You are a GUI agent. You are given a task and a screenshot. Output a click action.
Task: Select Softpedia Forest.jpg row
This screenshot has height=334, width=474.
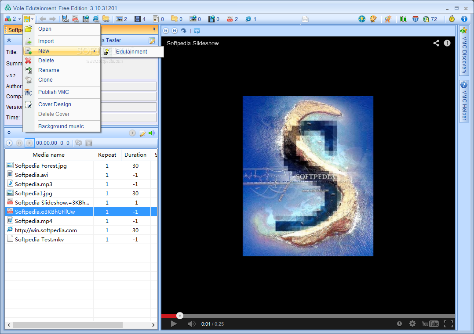click(81, 165)
